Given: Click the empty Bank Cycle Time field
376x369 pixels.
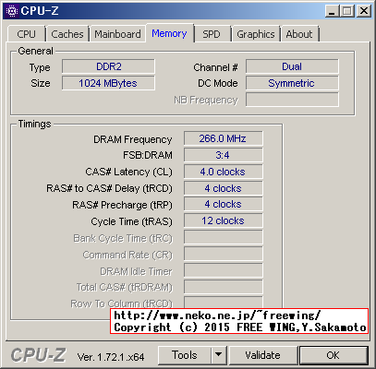Looking at the screenshot, I should point(224,237).
